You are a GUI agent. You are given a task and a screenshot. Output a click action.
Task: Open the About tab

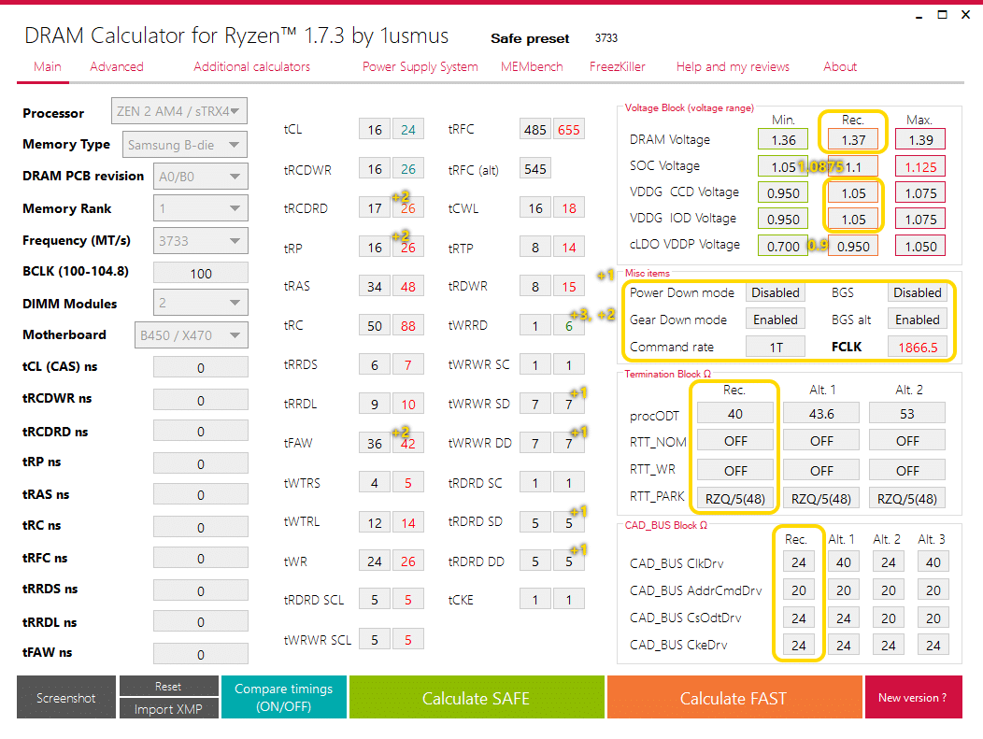(x=839, y=66)
